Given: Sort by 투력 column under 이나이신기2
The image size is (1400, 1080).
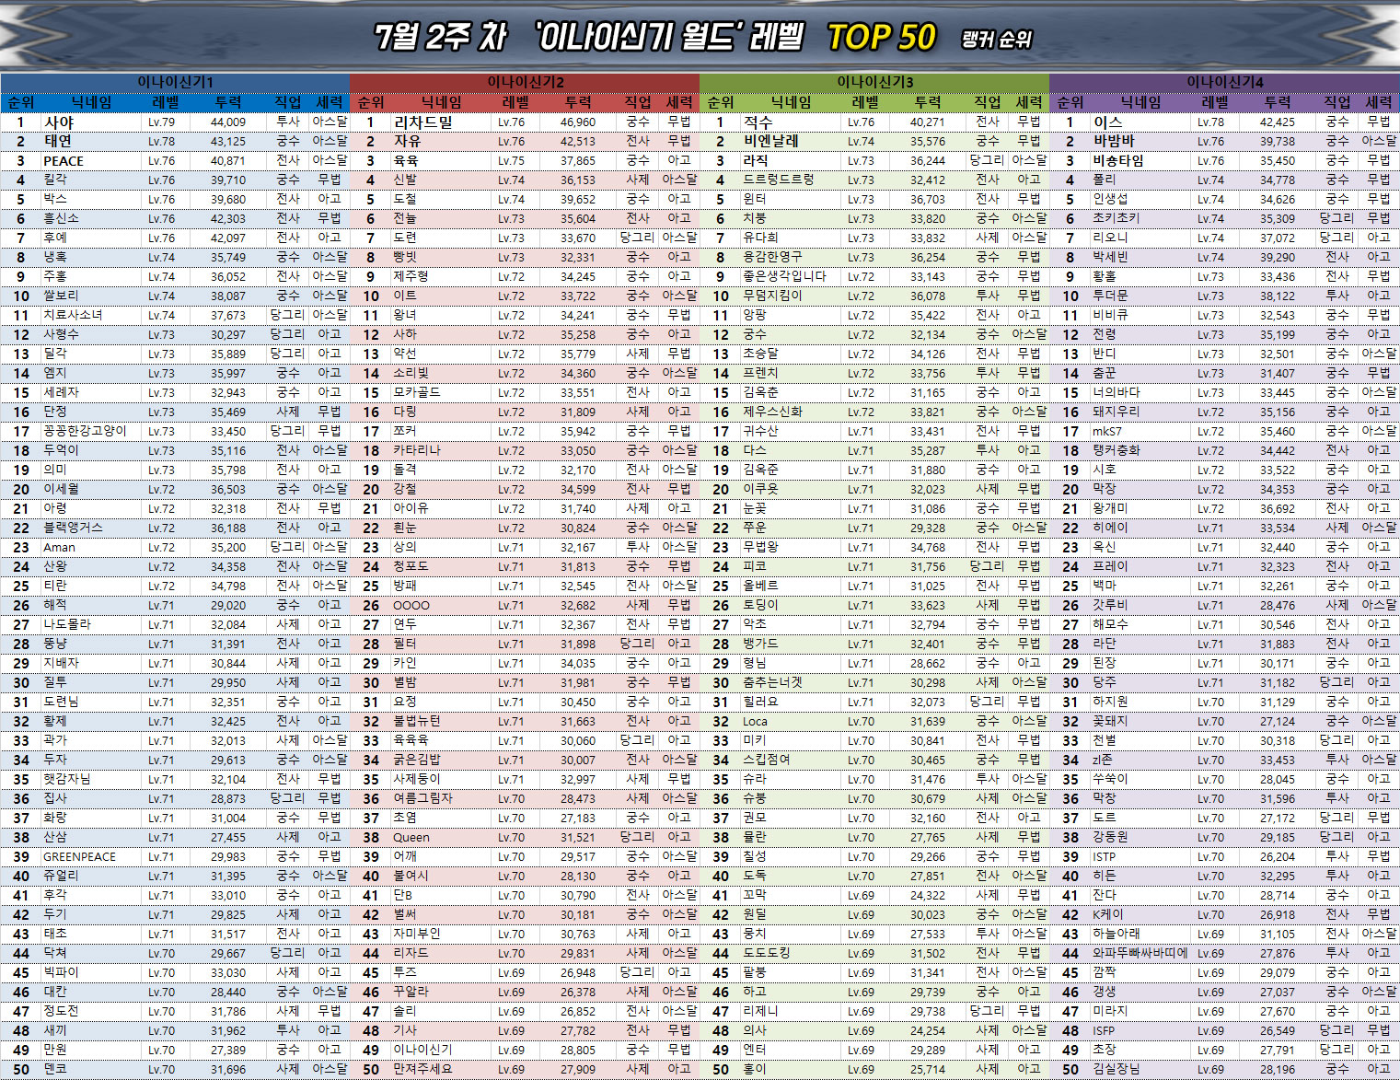Looking at the screenshot, I should click(x=578, y=102).
